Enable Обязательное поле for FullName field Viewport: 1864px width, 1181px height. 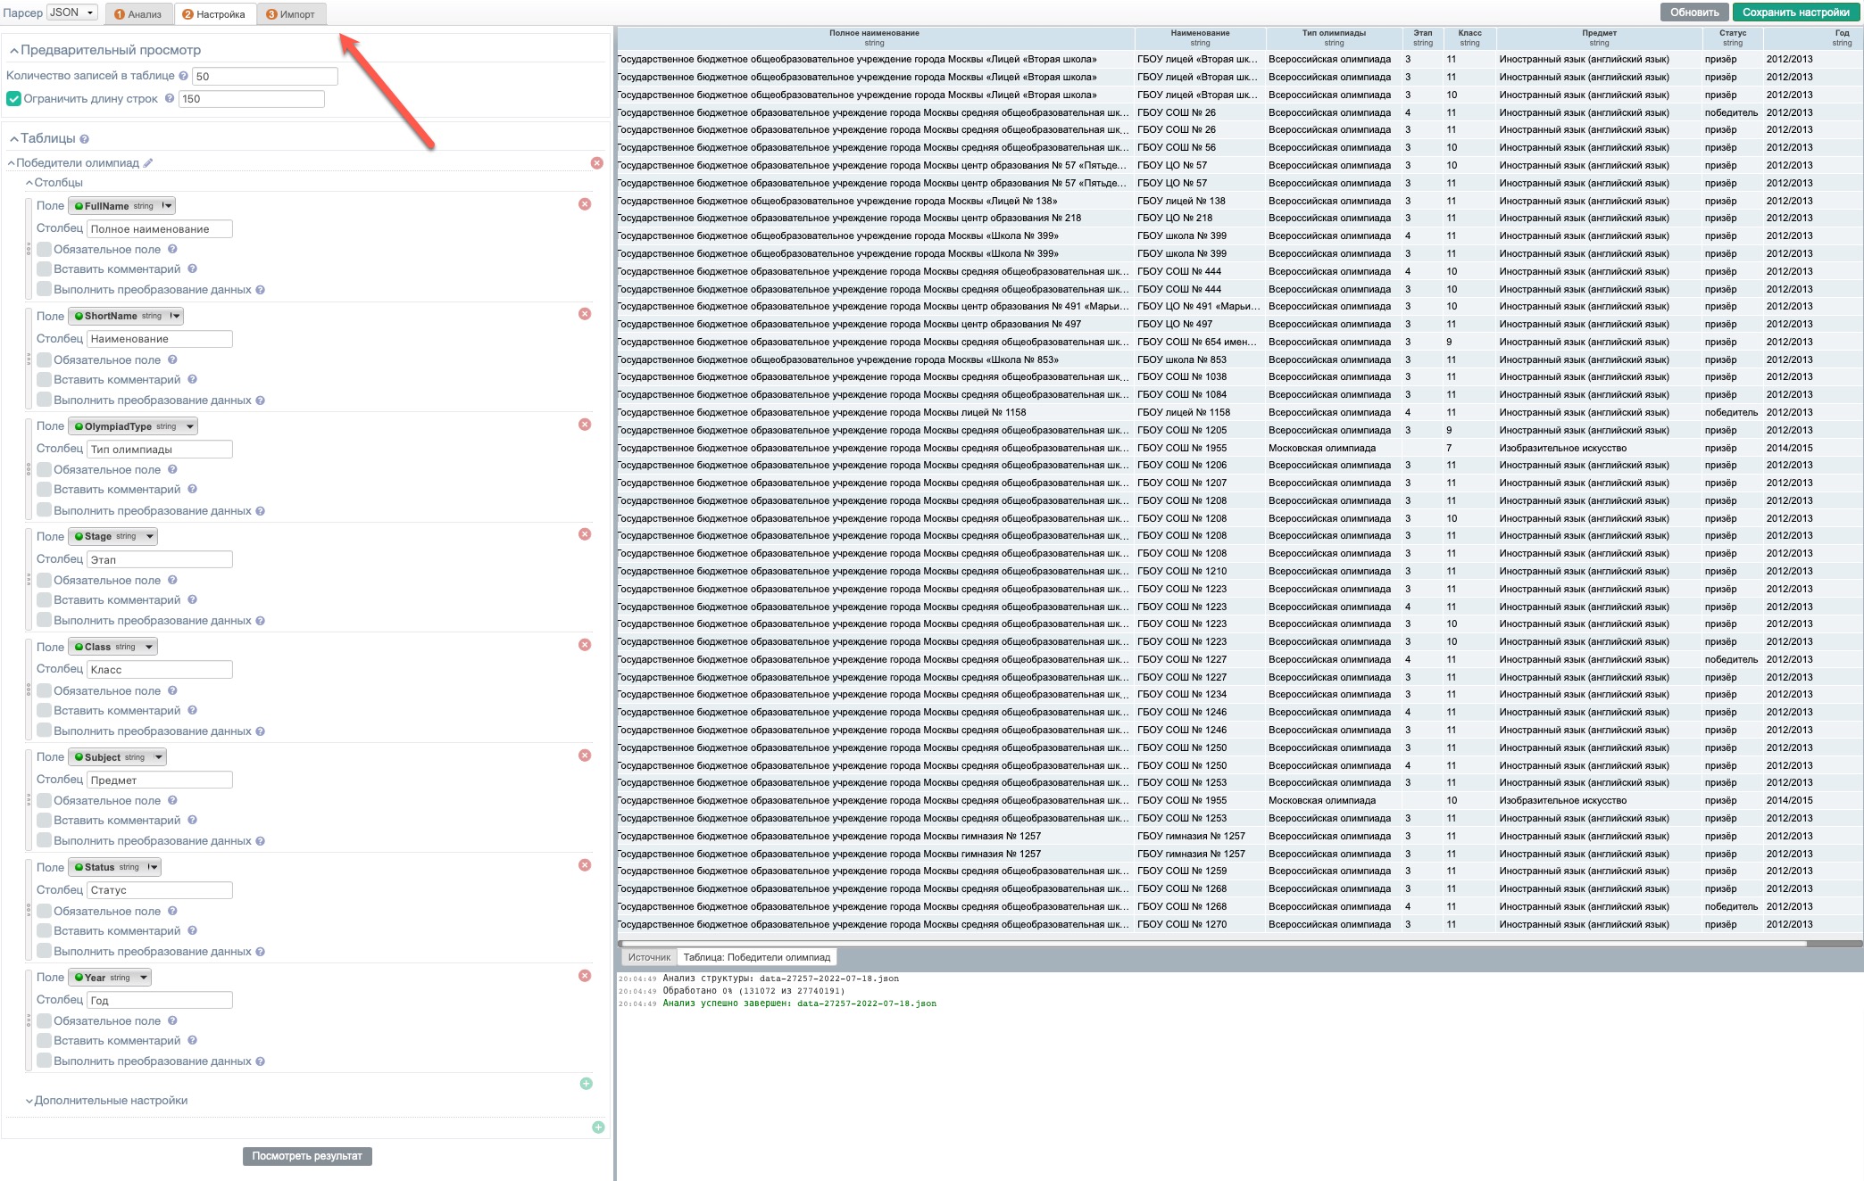(x=44, y=250)
